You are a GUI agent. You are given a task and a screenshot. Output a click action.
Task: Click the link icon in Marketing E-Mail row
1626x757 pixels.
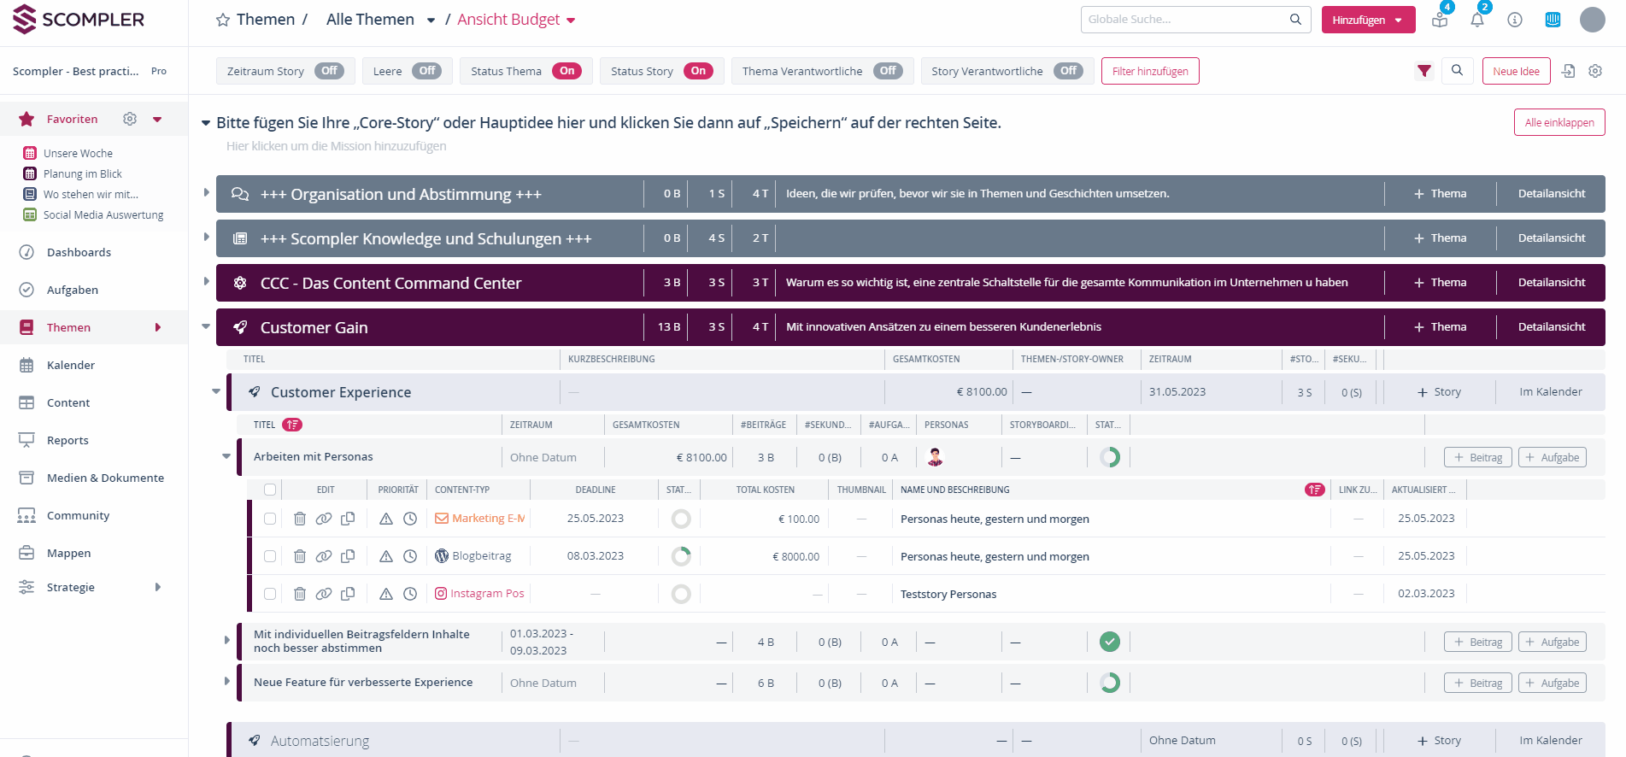[324, 519]
